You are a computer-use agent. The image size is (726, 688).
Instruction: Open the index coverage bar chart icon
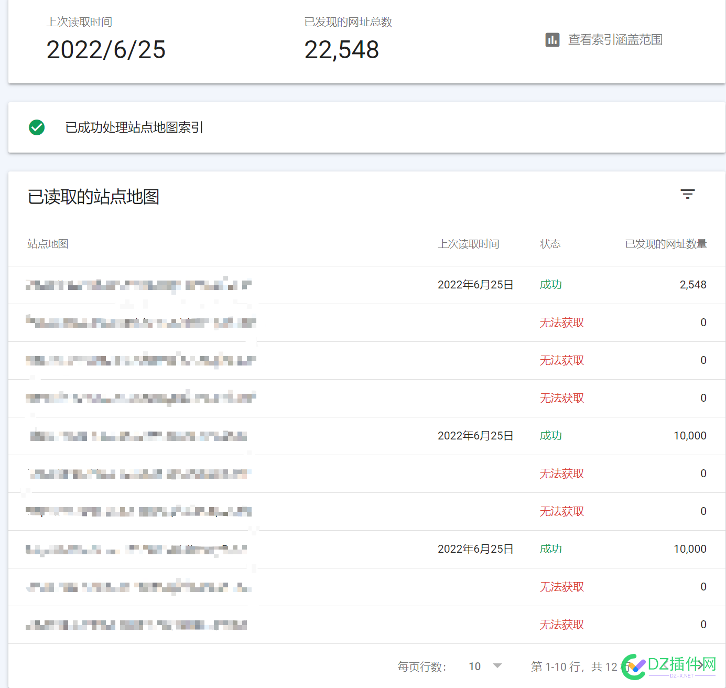(552, 40)
